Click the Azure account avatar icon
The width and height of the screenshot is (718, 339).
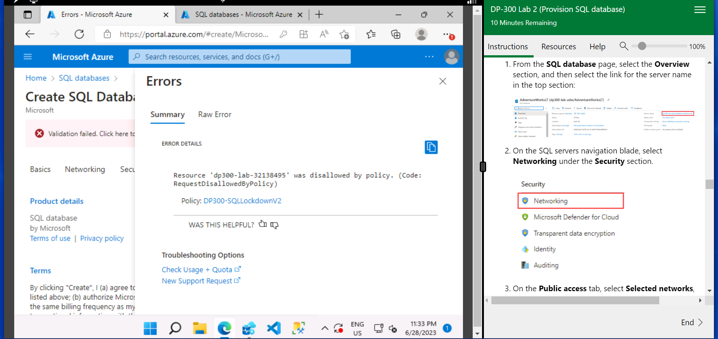point(451,57)
